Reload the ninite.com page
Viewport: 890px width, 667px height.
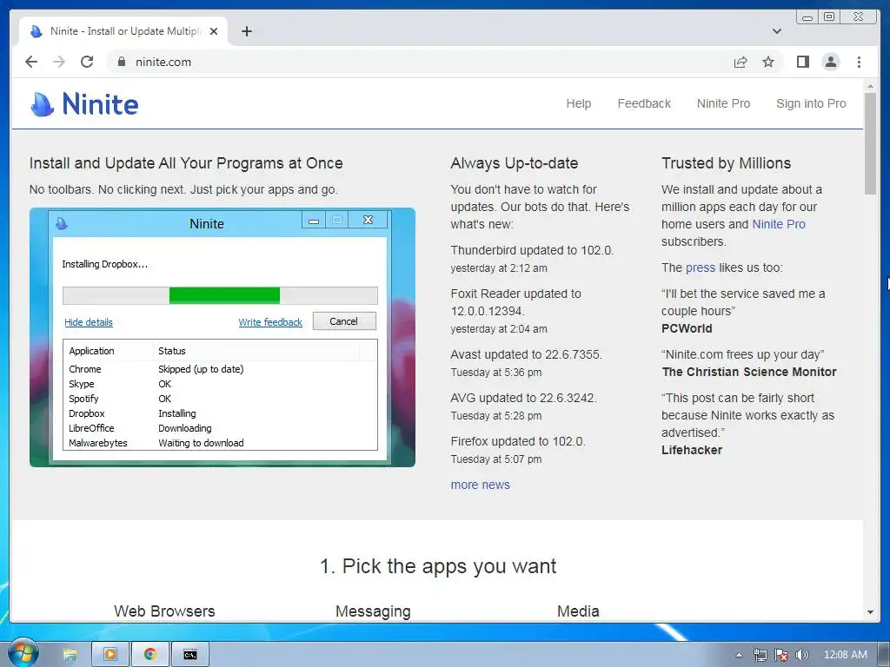click(x=87, y=62)
